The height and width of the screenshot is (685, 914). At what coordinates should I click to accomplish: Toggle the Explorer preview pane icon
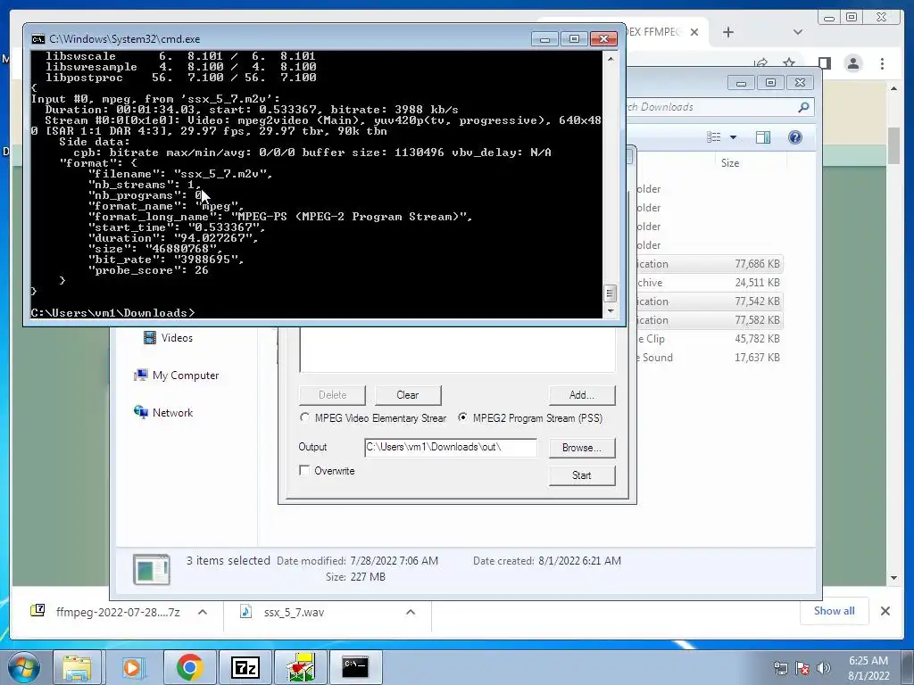coord(763,137)
